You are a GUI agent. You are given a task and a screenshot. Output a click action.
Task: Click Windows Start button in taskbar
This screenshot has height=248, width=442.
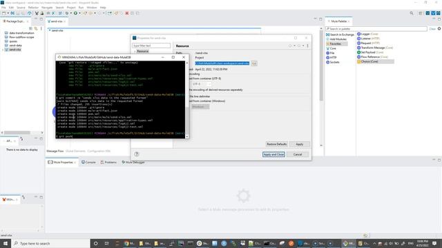6,243
